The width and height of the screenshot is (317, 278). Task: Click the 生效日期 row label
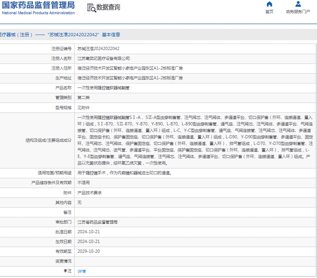[x=63, y=242]
